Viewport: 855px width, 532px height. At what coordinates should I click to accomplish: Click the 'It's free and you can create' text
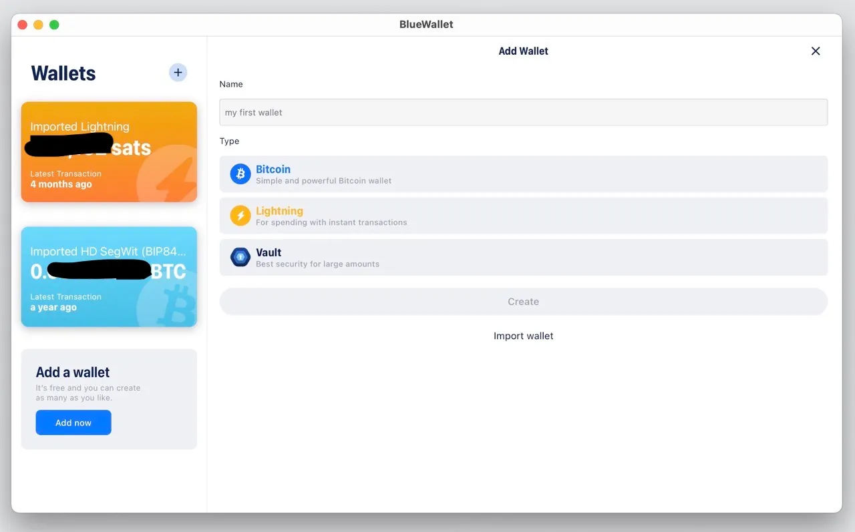click(88, 388)
